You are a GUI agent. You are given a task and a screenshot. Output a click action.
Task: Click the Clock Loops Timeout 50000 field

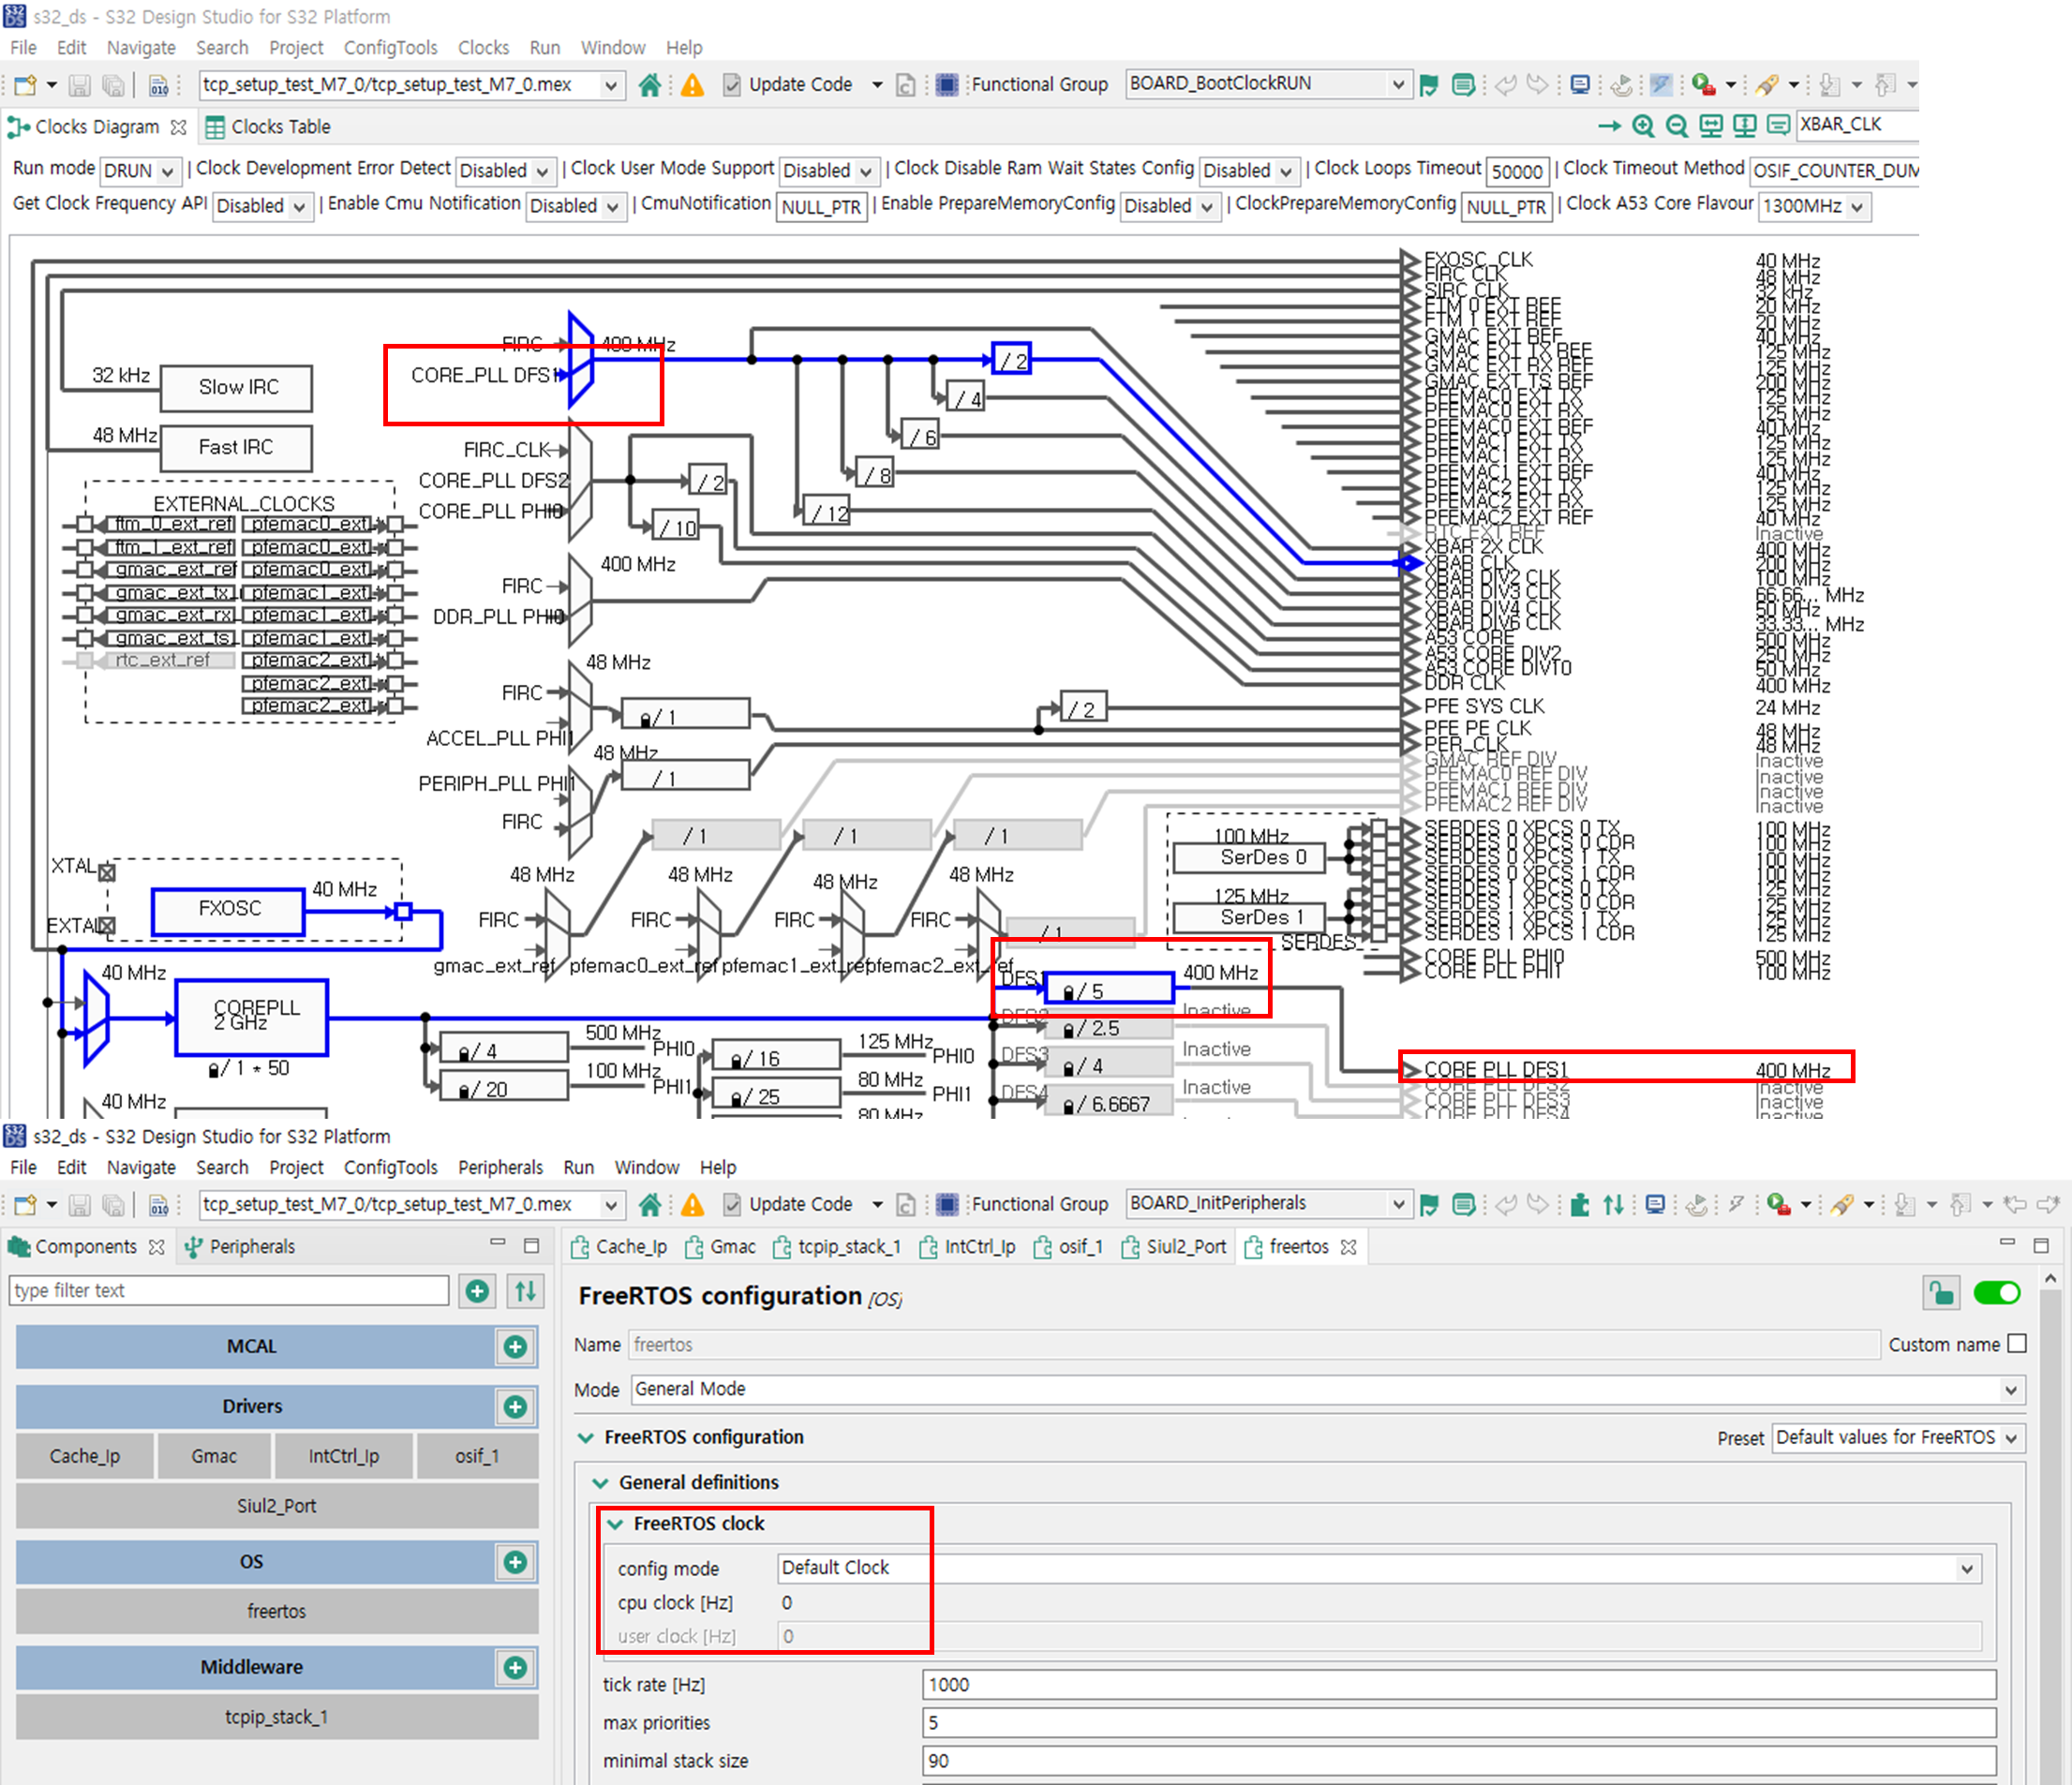click(1517, 171)
